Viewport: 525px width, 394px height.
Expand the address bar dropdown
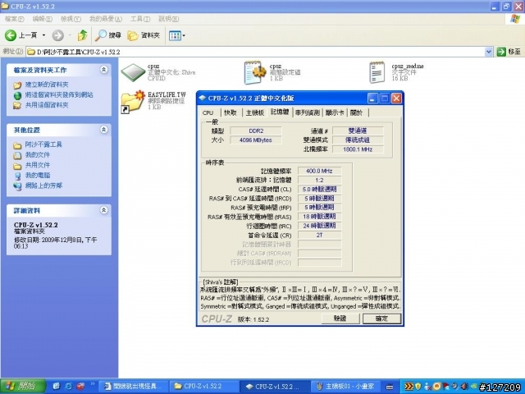coord(488,52)
